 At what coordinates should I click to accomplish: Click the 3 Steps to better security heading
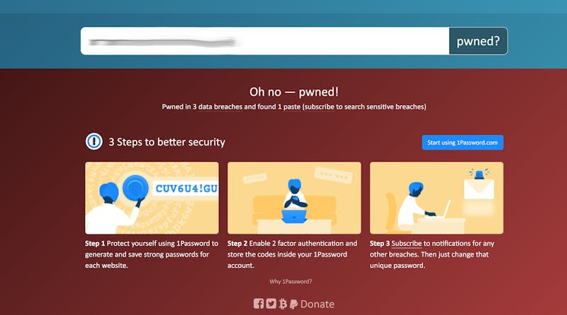167,142
